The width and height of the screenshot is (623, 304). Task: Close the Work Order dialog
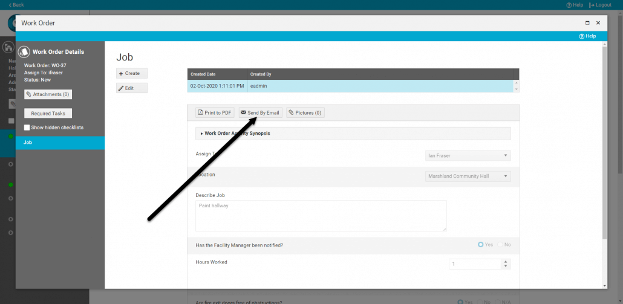click(598, 23)
